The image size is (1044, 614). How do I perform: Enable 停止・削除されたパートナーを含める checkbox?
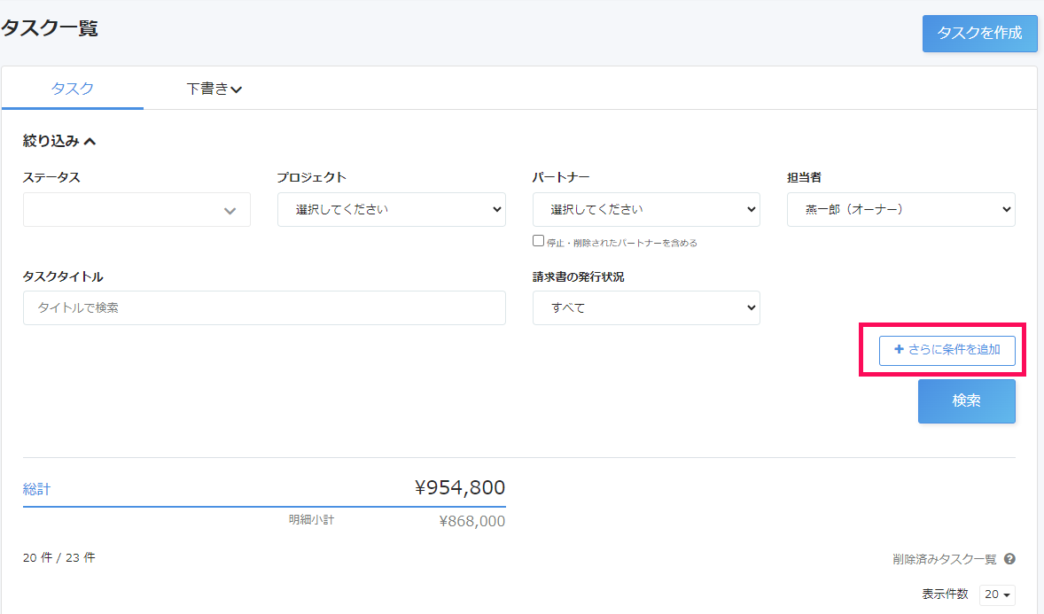click(x=538, y=241)
